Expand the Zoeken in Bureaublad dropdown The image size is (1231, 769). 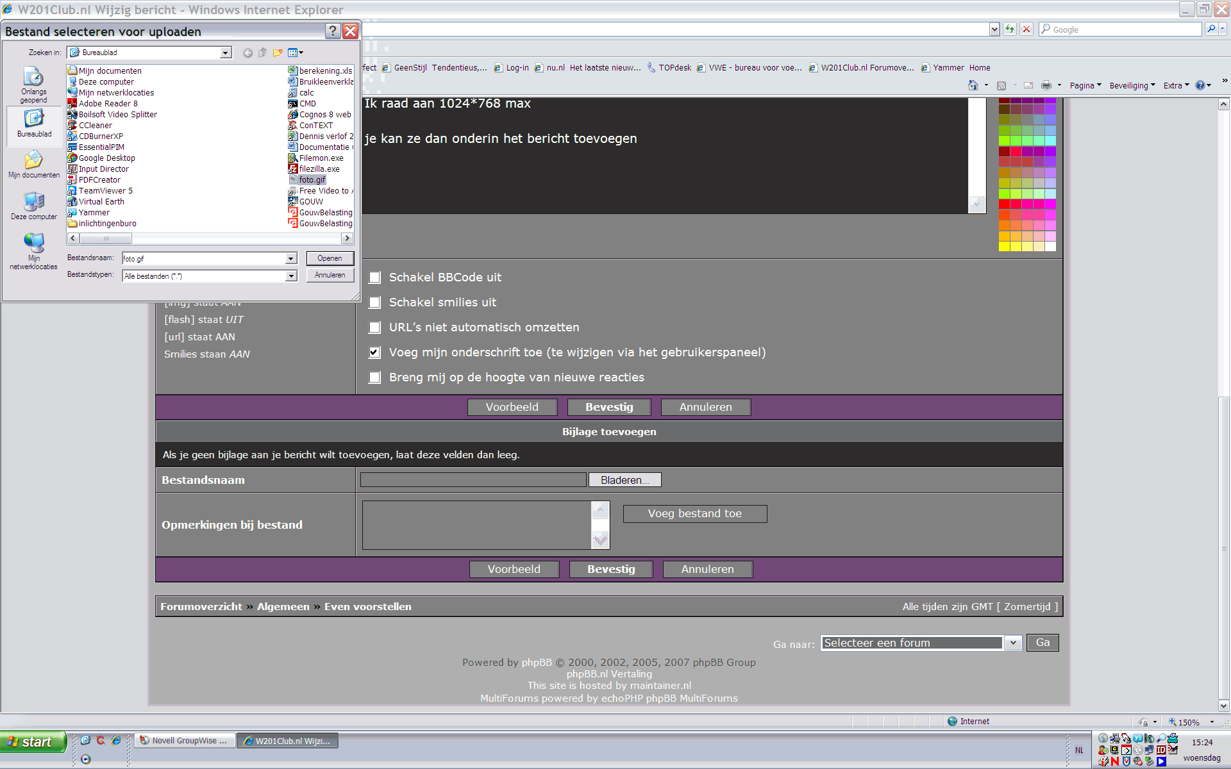point(226,53)
